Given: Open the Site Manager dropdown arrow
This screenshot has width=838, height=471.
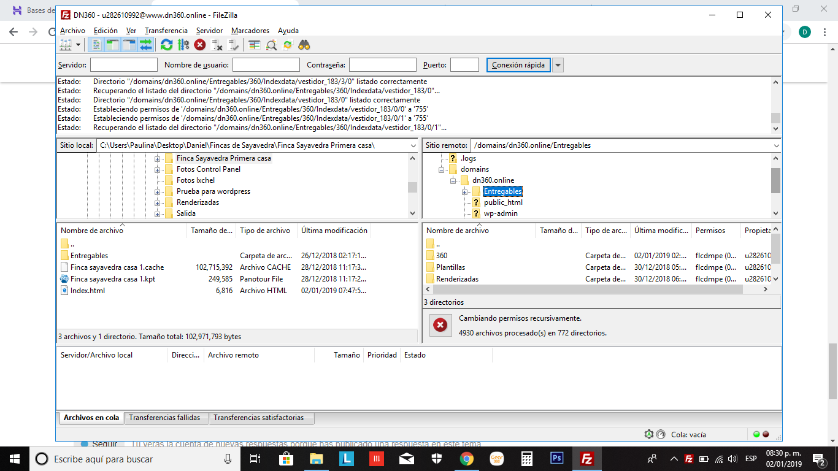Looking at the screenshot, I should (78, 45).
